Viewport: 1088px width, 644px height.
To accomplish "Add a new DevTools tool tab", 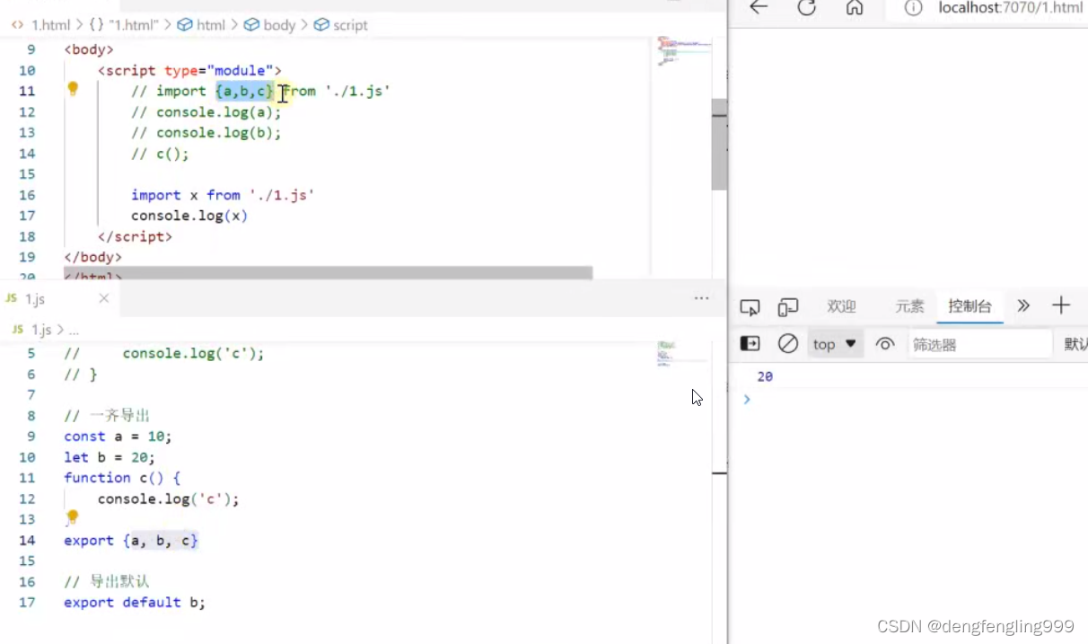I will 1061,306.
